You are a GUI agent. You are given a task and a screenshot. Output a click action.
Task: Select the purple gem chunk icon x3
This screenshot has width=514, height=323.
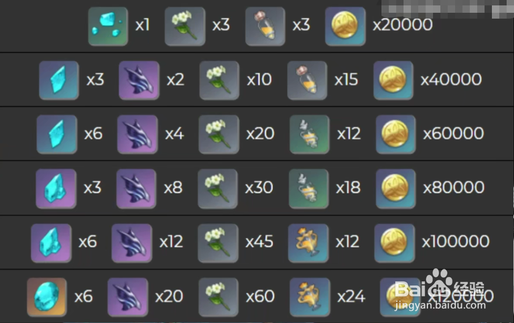(x=56, y=189)
